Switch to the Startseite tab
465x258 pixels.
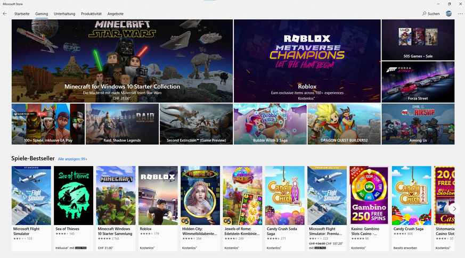22,14
